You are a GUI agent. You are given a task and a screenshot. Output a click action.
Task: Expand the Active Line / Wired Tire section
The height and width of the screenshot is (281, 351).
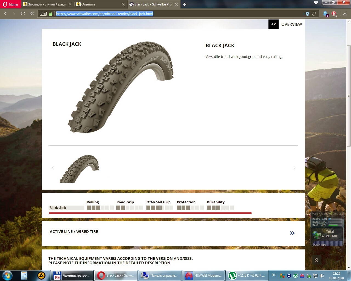pyautogui.click(x=292, y=233)
